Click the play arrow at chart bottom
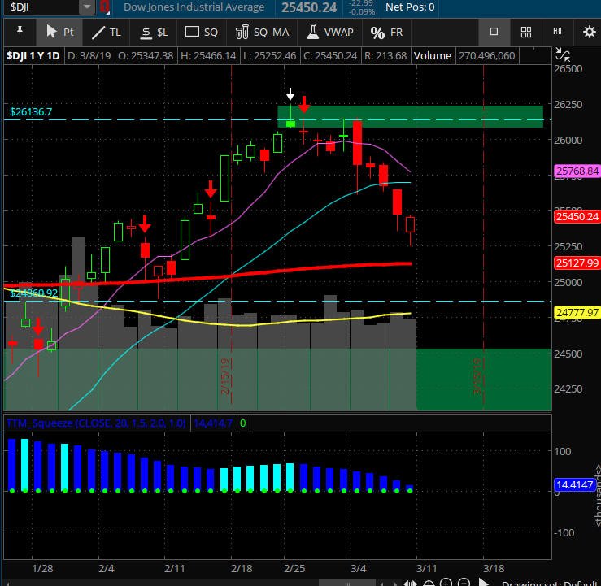This screenshot has height=586, width=601. (x=484, y=583)
